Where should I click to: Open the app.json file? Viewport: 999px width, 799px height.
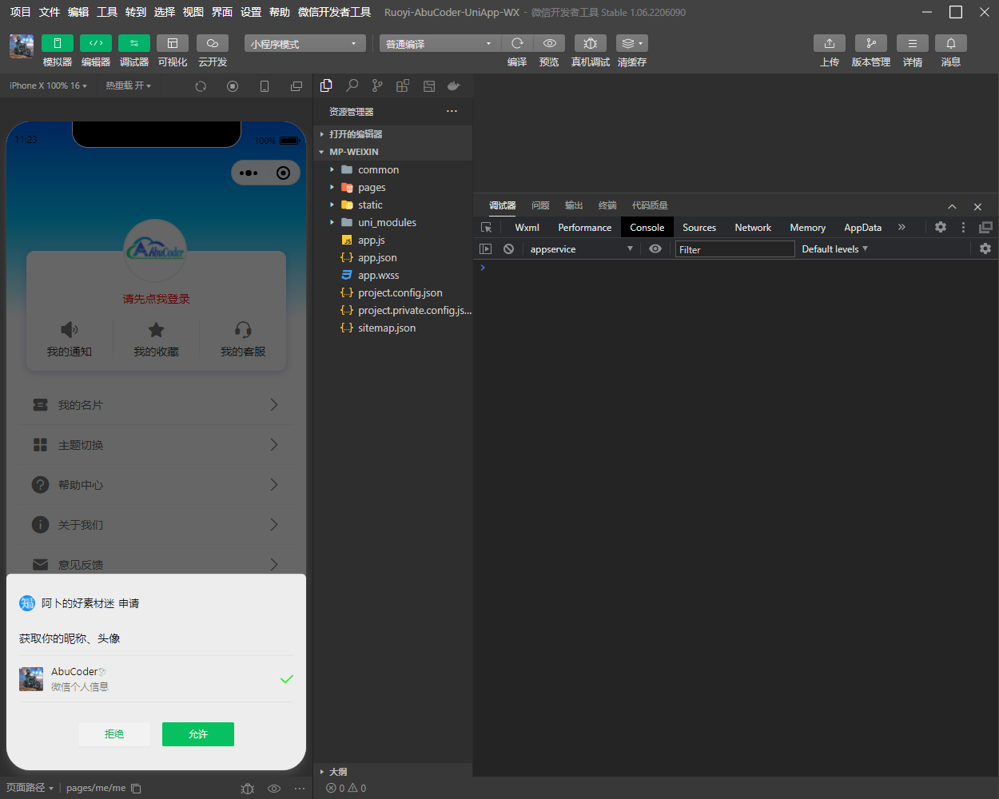click(x=392, y=257)
